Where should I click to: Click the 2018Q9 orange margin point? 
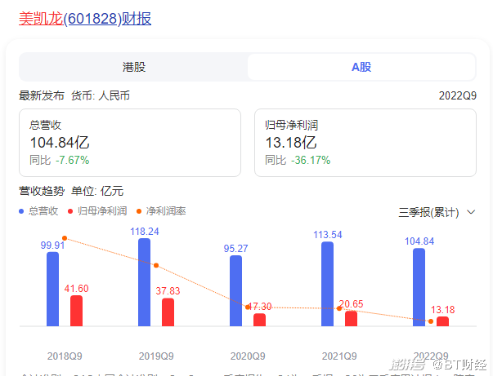[65, 238]
